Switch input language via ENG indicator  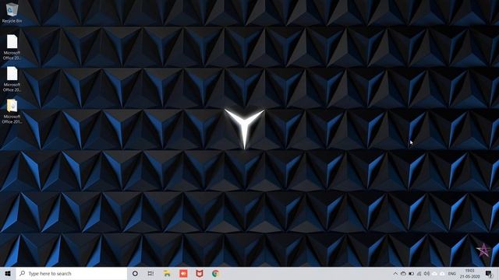tap(452, 273)
